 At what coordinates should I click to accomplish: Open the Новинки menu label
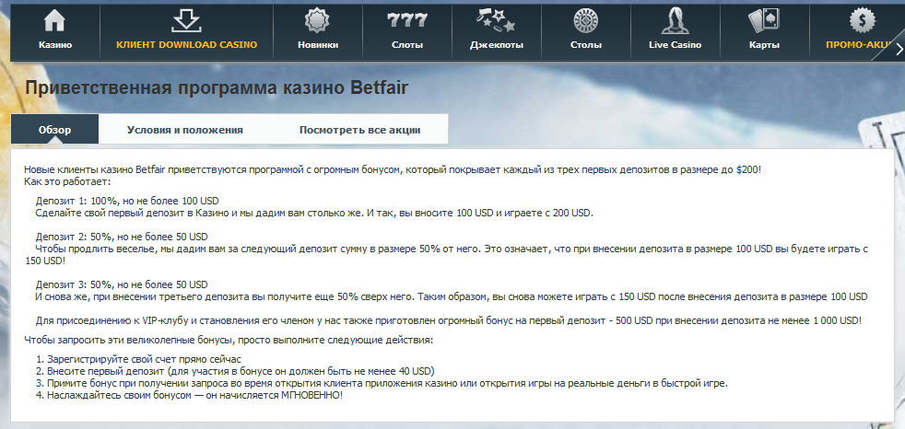click(x=318, y=45)
